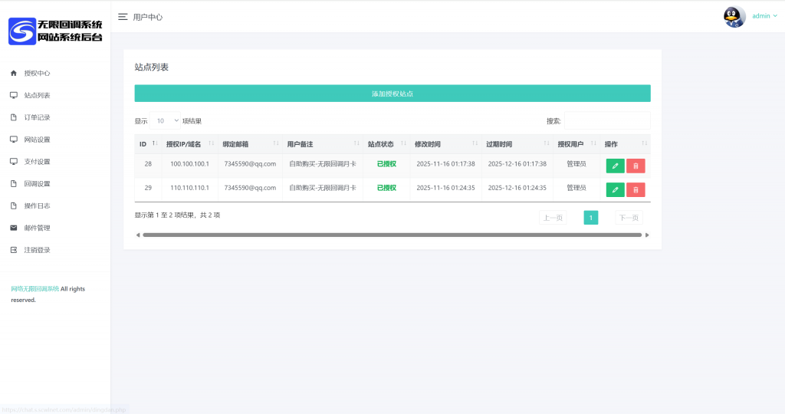
Task: Click the table's left scroll arrow
Action: tap(138, 235)
